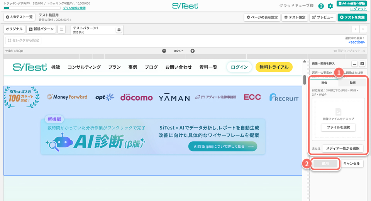Zoom out with the minus icon
371x201 pixels.
tap(164, 51)
